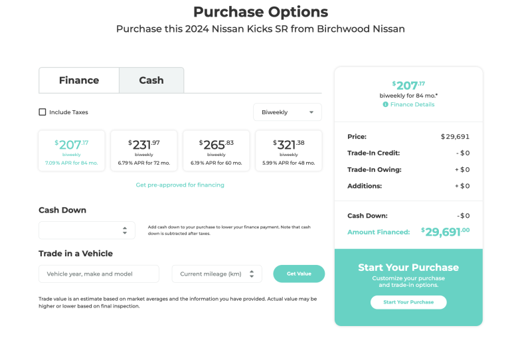Open Get pre-approved for financing link
This screenshot has width=510, height=340.
coord(180,185)
